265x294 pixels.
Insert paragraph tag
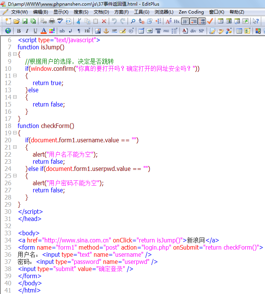coord(79,31)
